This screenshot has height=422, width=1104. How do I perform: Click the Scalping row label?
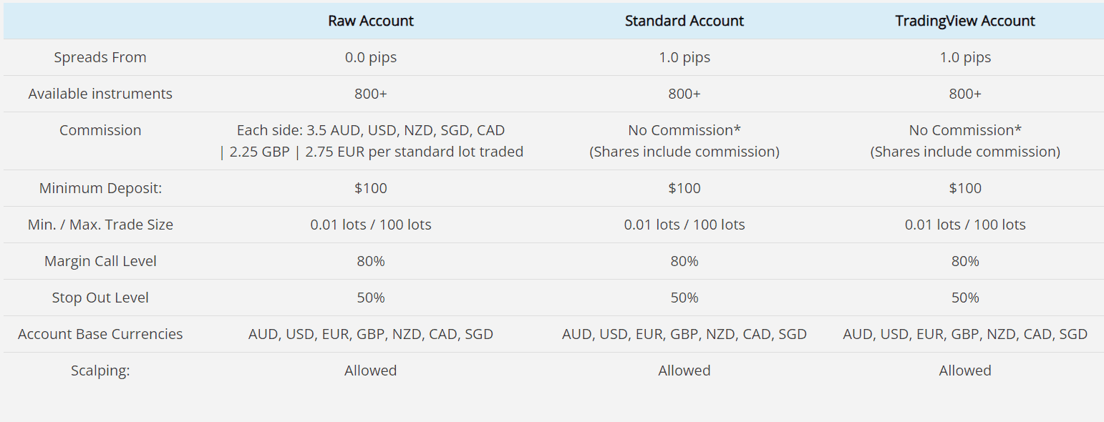click(x=100, y=371)
